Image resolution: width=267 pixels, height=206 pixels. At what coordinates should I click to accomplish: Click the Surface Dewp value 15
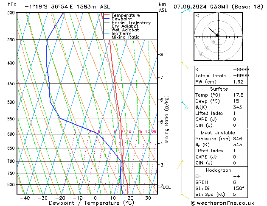[x=236, y=101]
